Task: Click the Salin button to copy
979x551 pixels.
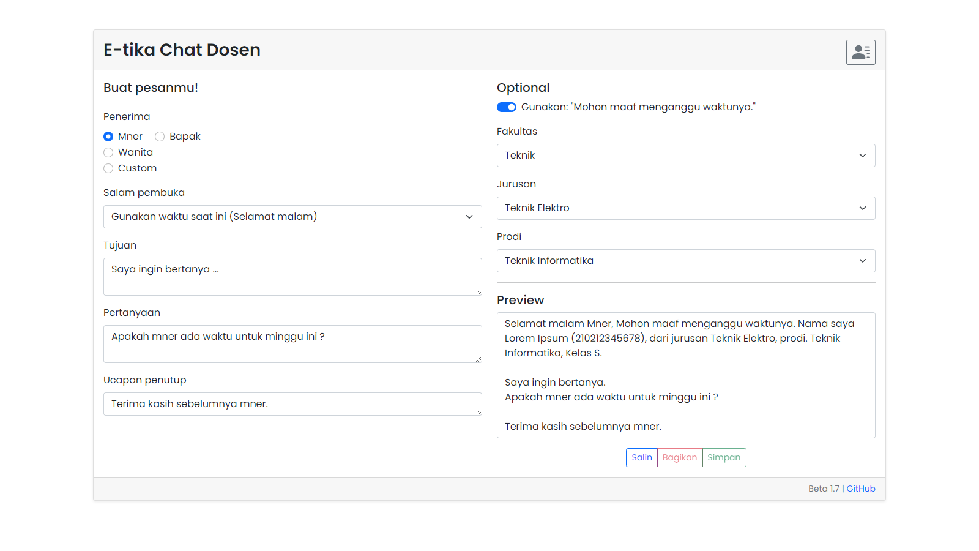Action: click(641, 457)
